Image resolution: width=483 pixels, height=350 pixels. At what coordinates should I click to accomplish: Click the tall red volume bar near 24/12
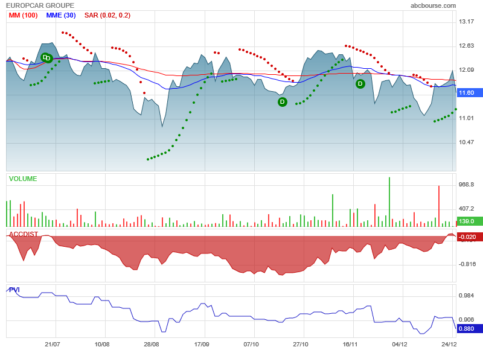(x=439, y=206)
